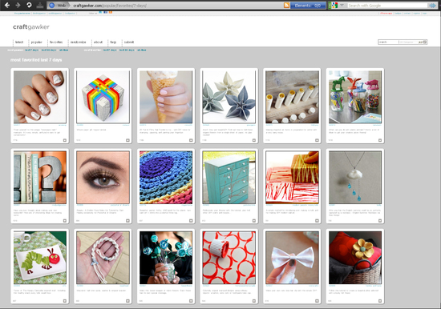Click the craftgawker site logo
This screenshot has width=441, height=309.
[31, 27]
